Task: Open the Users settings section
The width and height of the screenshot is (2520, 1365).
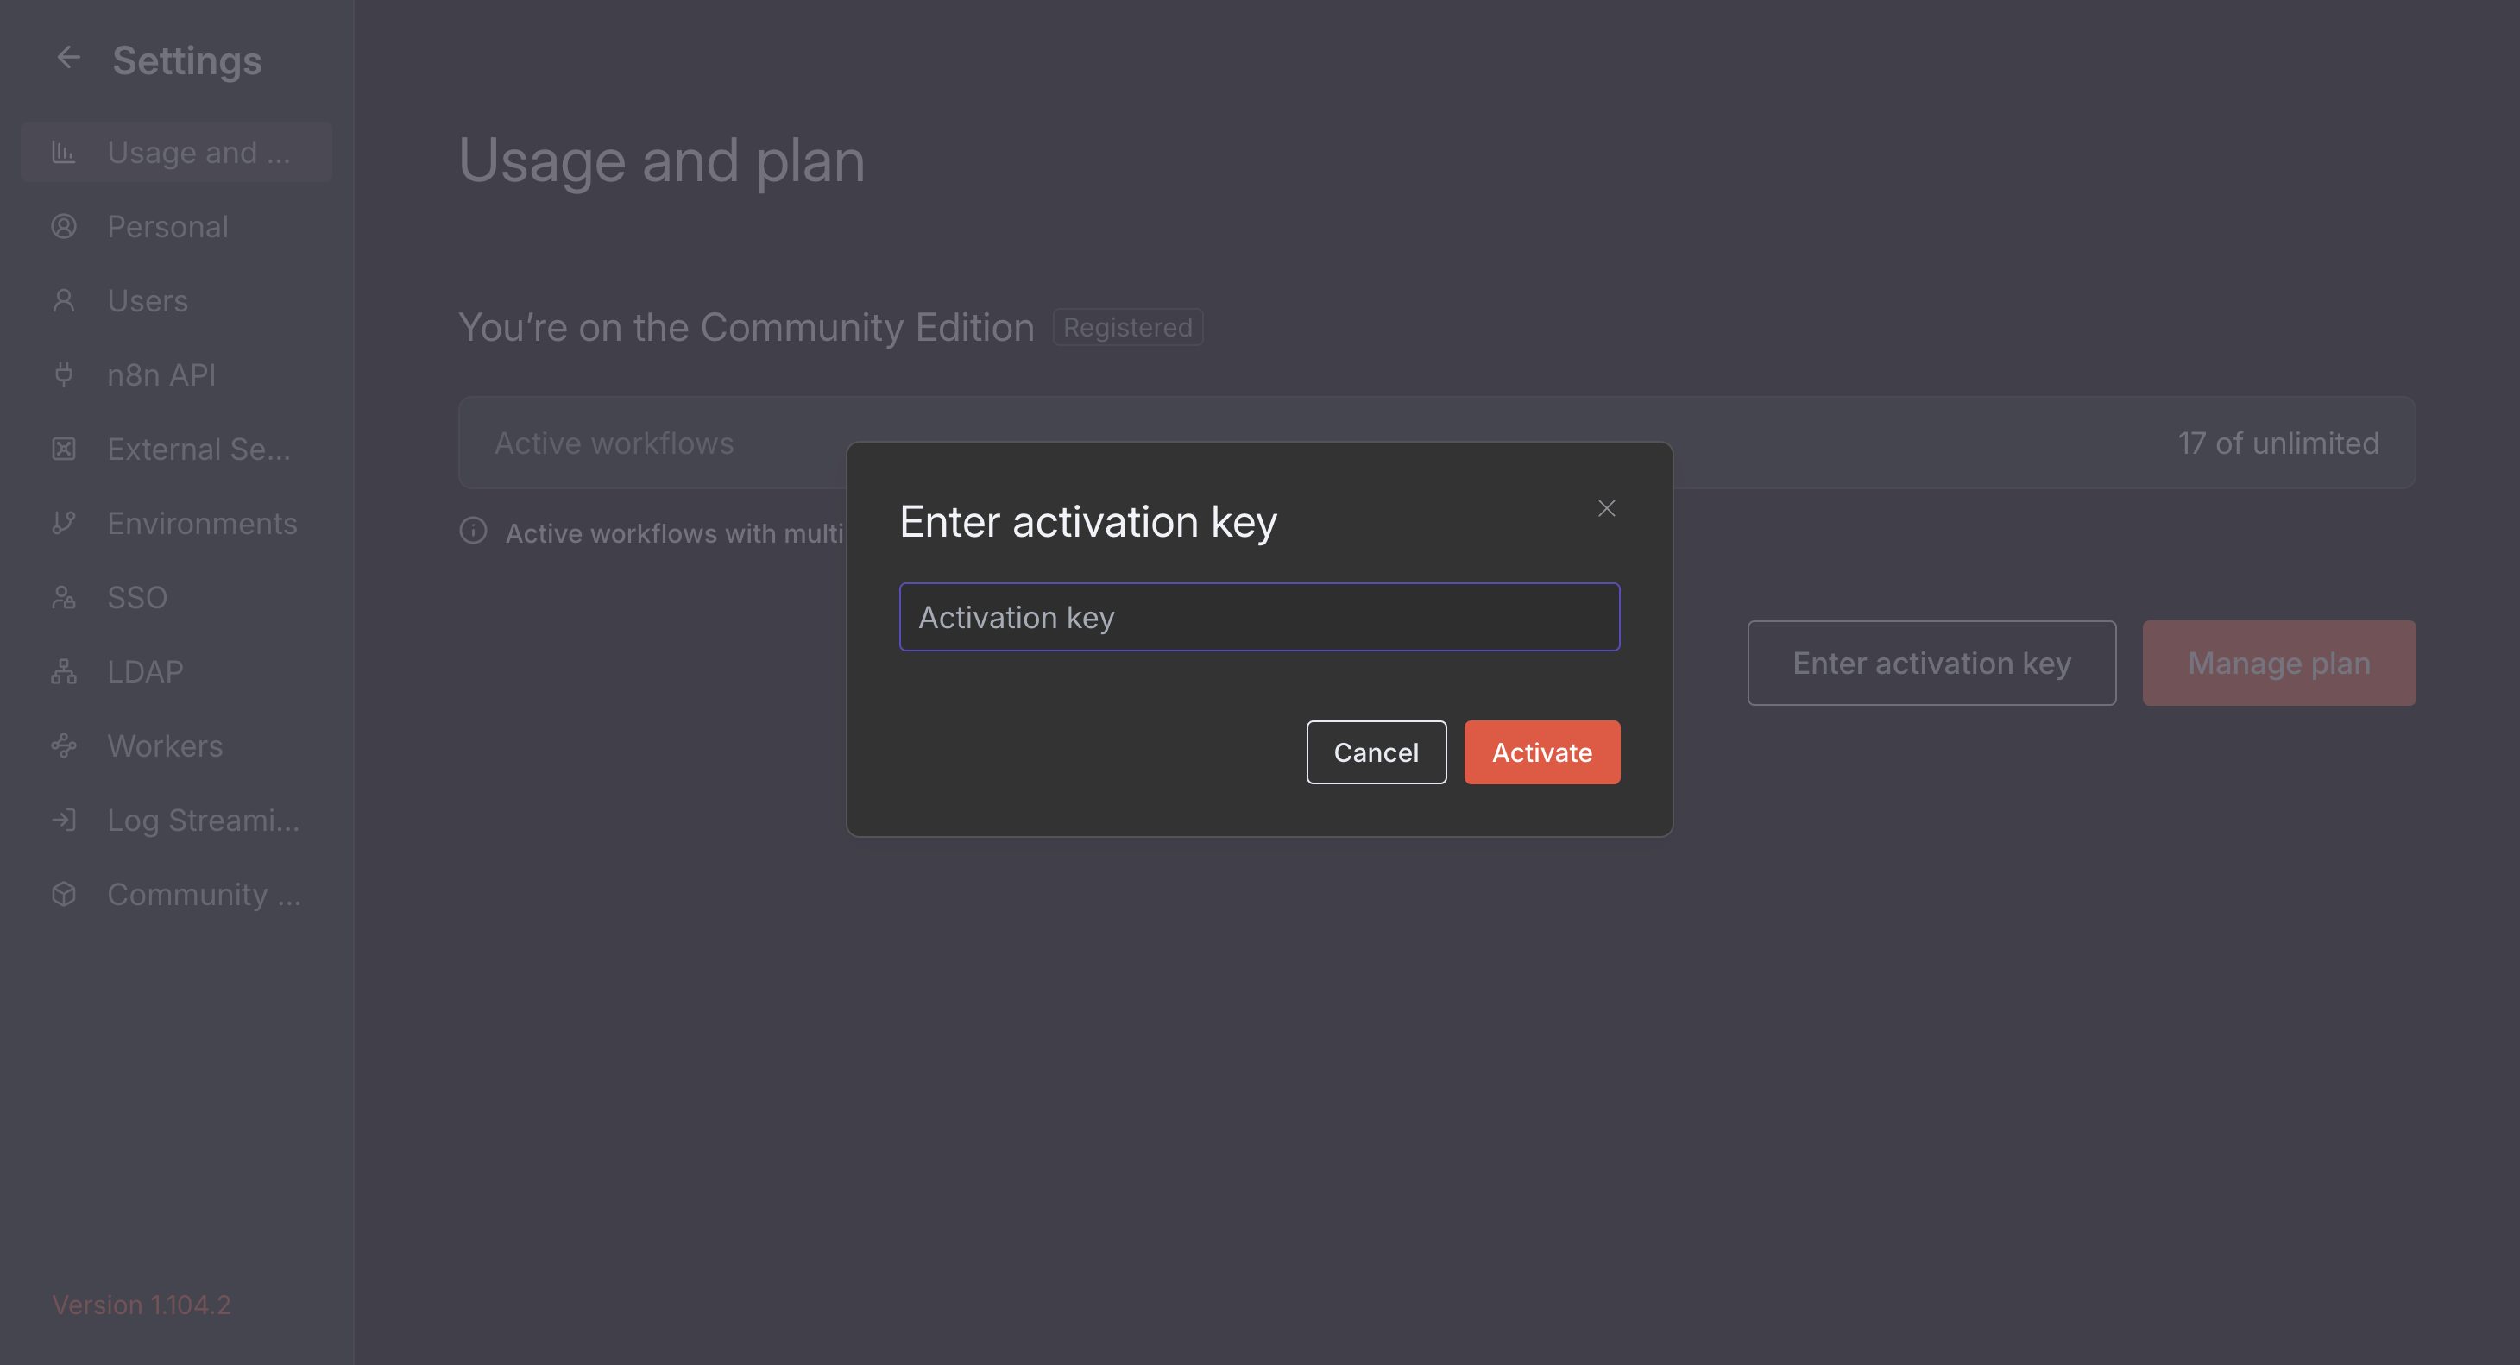Action: click(147, 301)
